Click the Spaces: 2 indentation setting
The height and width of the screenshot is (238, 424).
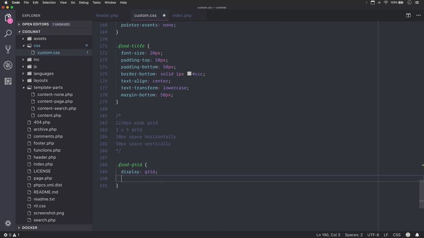354,235
